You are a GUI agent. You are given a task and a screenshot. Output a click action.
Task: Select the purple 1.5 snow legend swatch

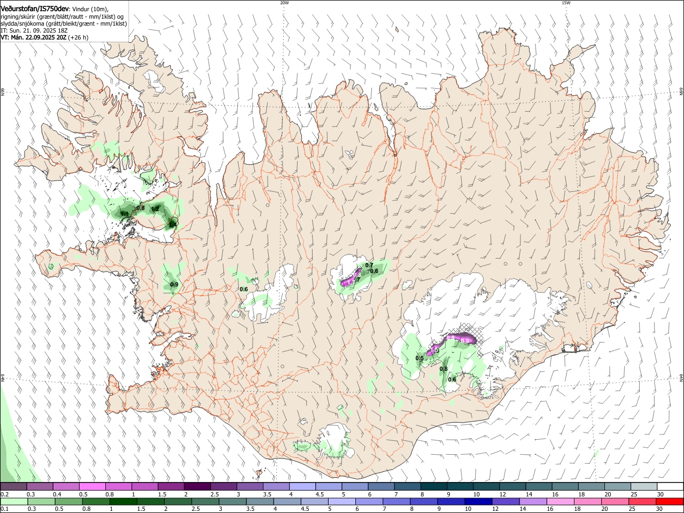click(x=171, y=487)
